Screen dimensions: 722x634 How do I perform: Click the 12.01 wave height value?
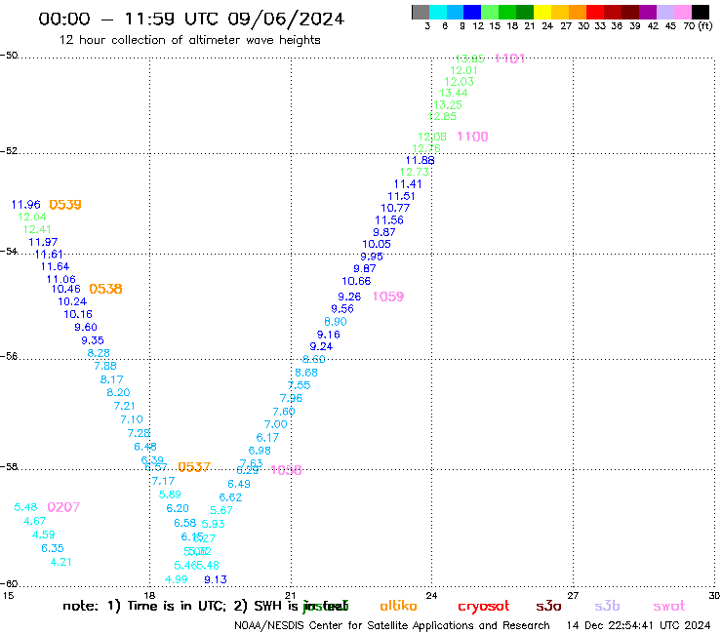pyautogui.click(x=463, y=70)
